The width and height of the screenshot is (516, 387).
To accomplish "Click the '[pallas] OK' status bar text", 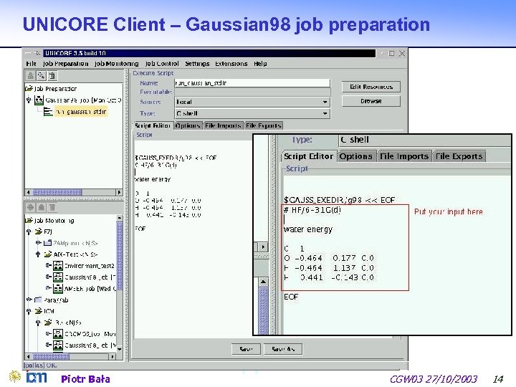I will (x=40, y=365).
